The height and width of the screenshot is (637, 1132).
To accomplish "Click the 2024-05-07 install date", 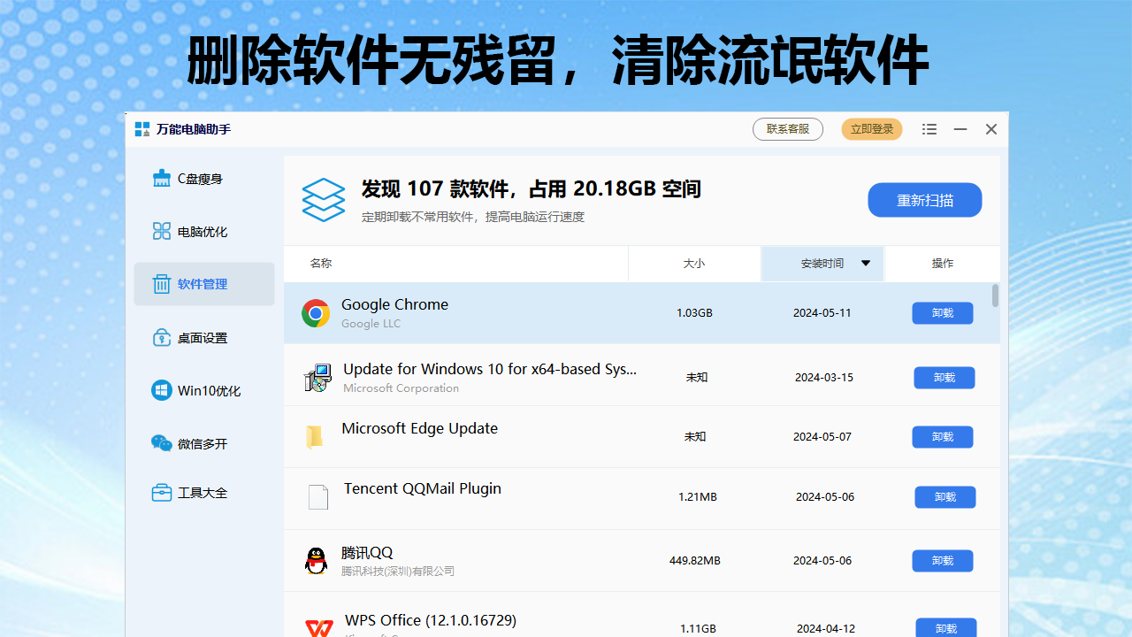I will 822,437.
